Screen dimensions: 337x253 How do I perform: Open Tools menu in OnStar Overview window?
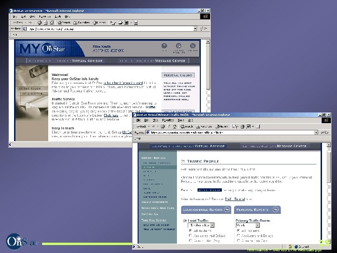(58, 16)
